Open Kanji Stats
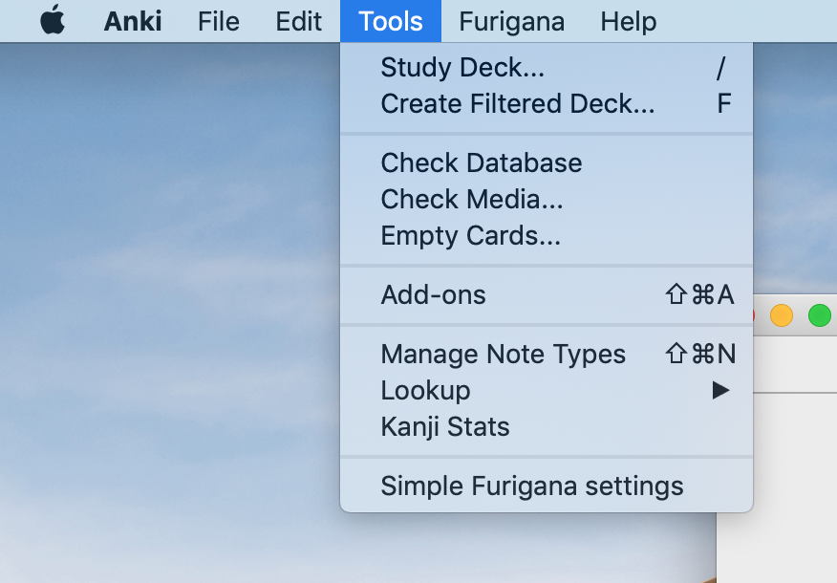The height and width of the screenshot is (583, 837). point(547,426)
